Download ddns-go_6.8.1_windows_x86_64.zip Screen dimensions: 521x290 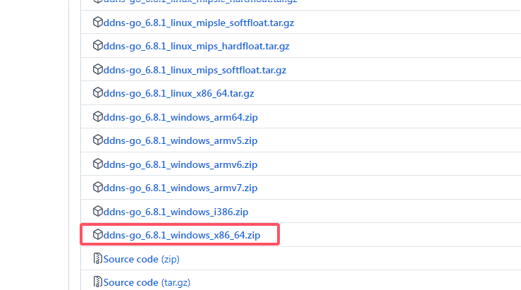[x=182, y=235]
